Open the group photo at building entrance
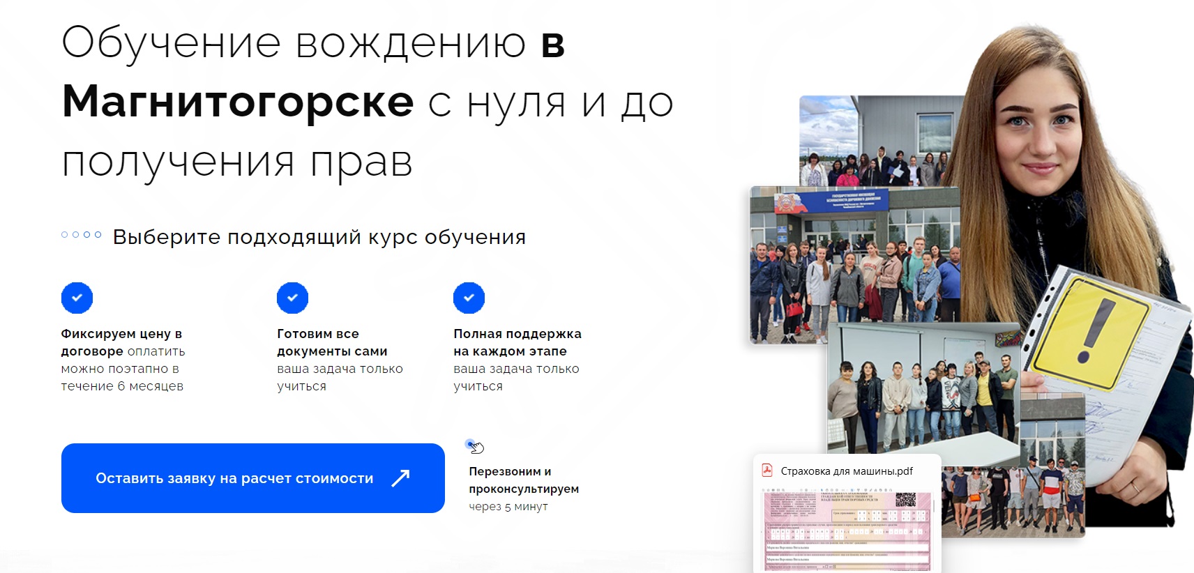1194x573 pixels. tap(855, 265)
